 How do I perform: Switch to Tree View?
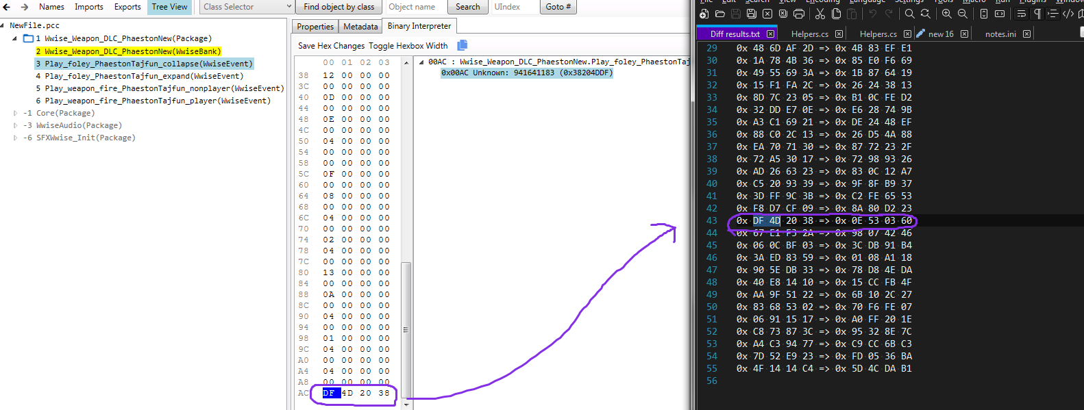169,7
